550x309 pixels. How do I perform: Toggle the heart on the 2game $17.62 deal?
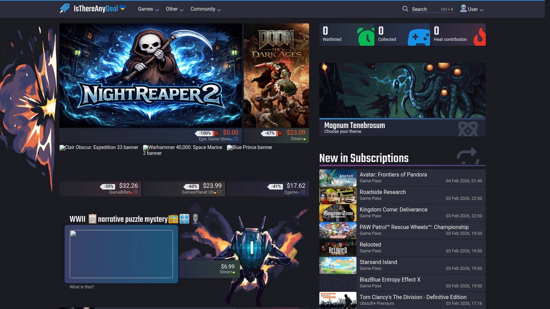pos(303,192)
